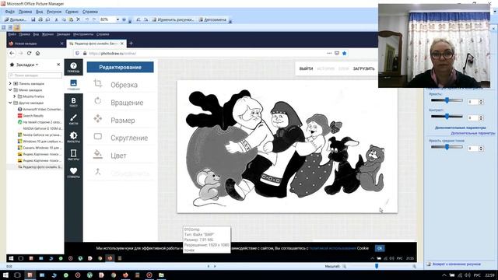Open the Справка menu in Picture Manager
This screenshot has width=498, height=280.
point(90,12)
